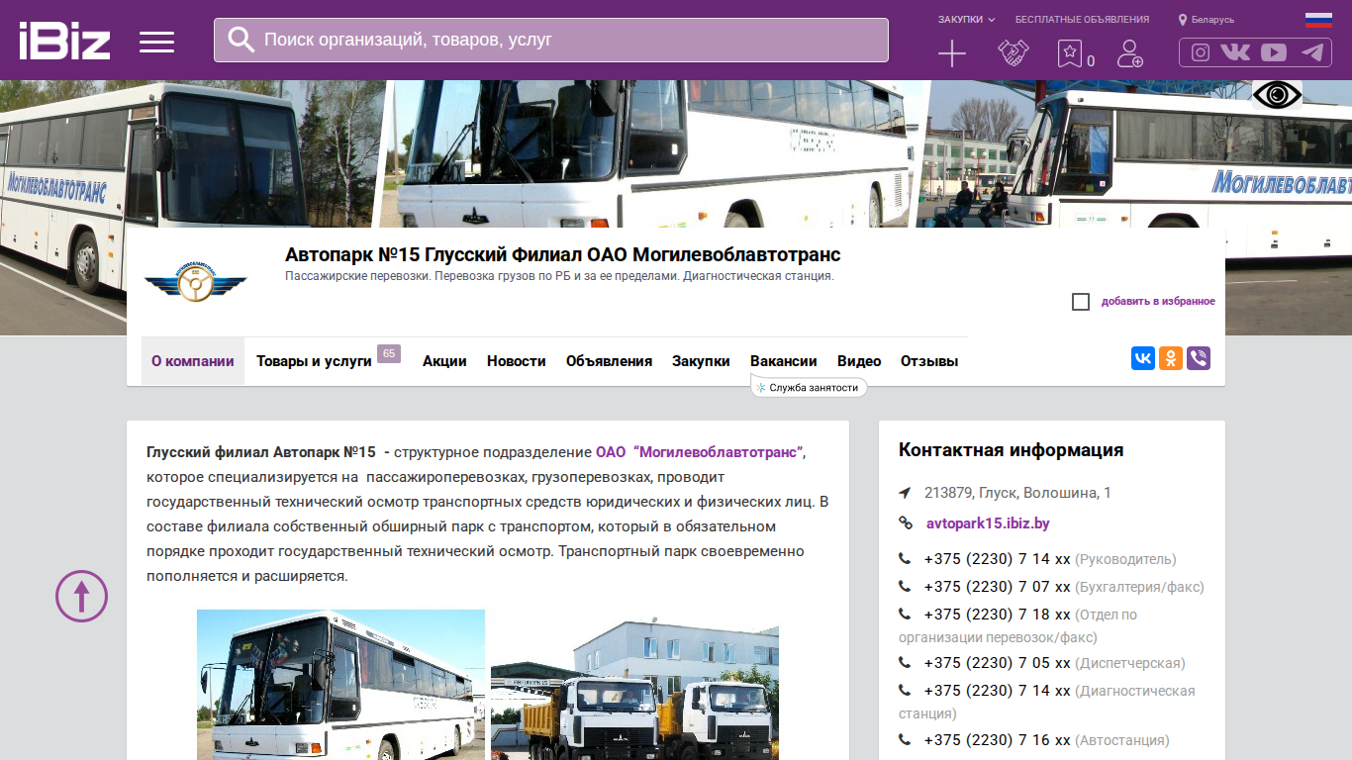Click the link chain icon beside avtopark15.ibiz.by

point(905,523)
